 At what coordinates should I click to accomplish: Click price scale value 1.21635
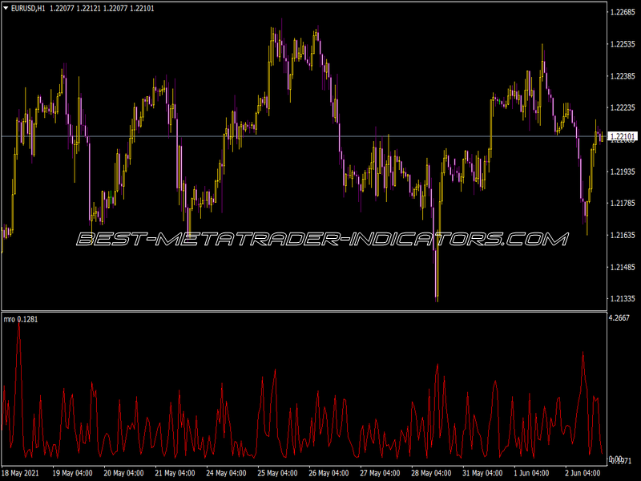click(623, 235)
